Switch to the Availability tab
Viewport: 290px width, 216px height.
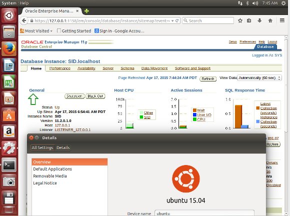tap(86, 68)
